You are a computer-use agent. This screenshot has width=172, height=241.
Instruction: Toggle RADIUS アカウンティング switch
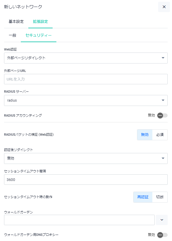162,115
